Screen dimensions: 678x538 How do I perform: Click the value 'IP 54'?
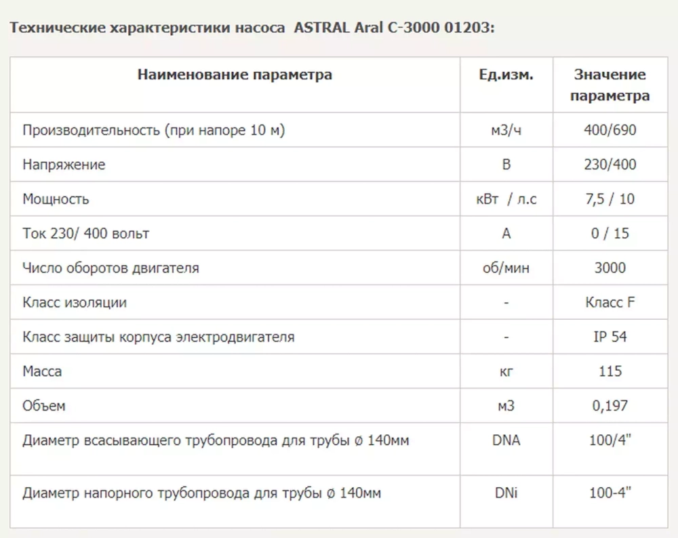click(x=610, y=337)
